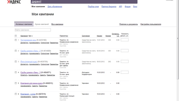179x101 pixels.
Task: Click Оплатить under Срубы домов и бань - 3
Action: click(24, 75)
